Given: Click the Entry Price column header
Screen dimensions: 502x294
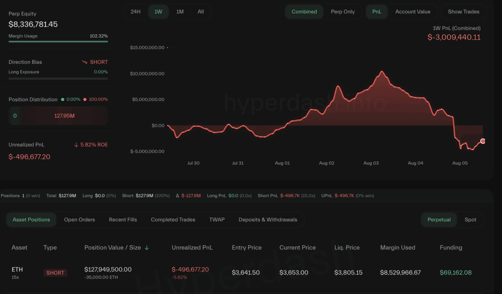Looking at the screenshot, I should [247, 247].
